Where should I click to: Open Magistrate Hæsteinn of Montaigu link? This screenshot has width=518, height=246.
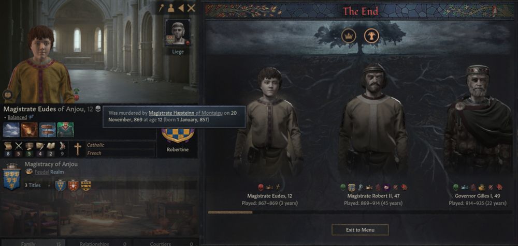coord(185,113)
